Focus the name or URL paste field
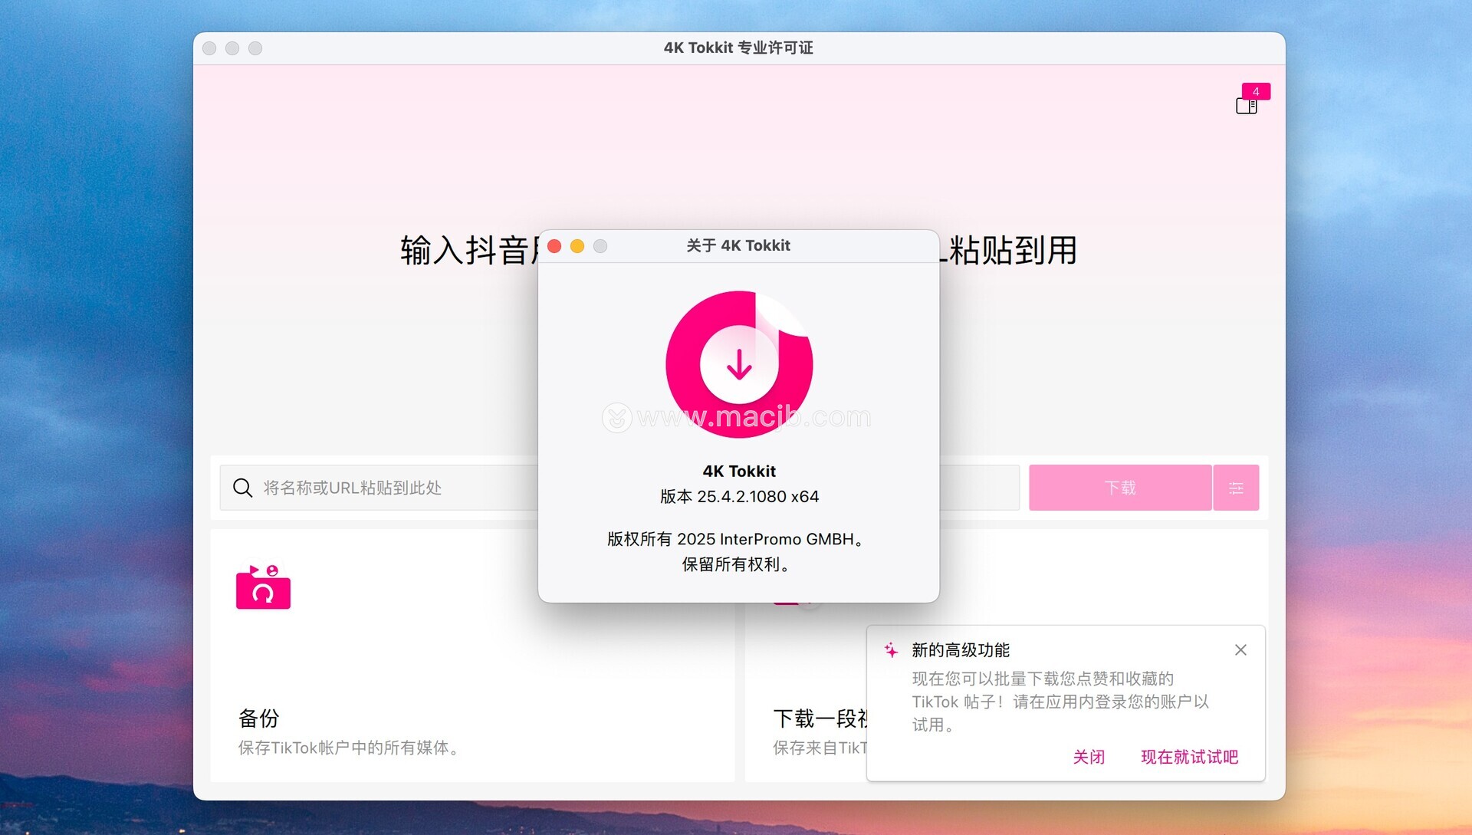The image size is (1472, 835). [383, 488]
